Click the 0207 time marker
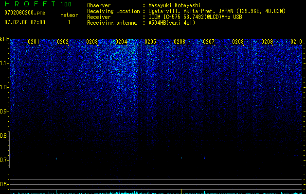This screenshot has width=306, height=194. point(209,42)
